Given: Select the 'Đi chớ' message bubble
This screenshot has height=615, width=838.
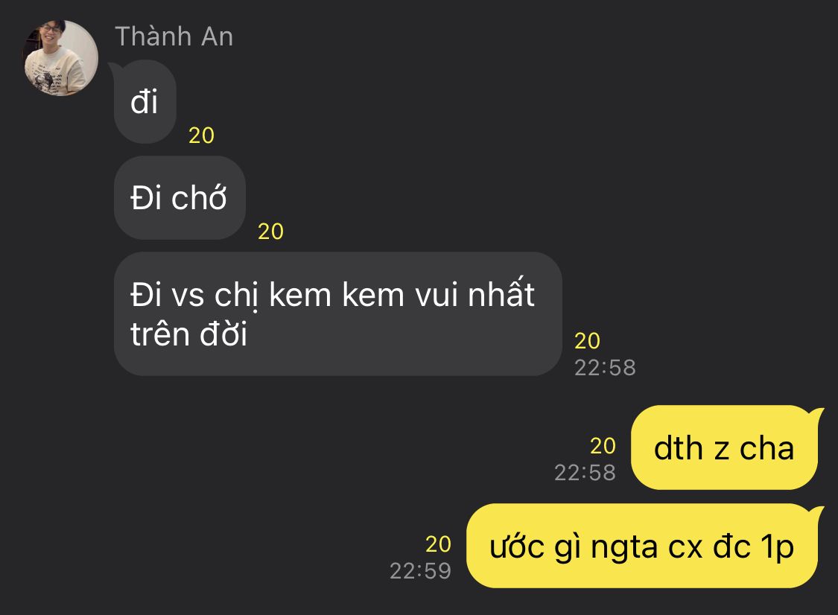Looking at the screenshot, I should [x=180, y=198].
